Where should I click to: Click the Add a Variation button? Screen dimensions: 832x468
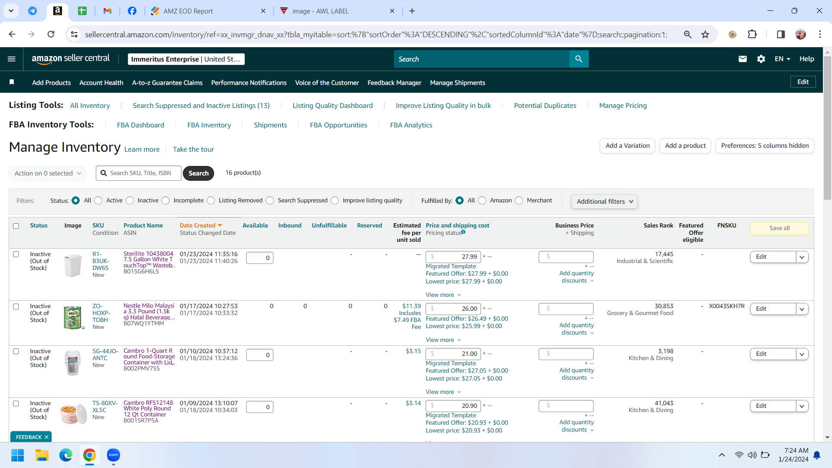coord(627,146)
